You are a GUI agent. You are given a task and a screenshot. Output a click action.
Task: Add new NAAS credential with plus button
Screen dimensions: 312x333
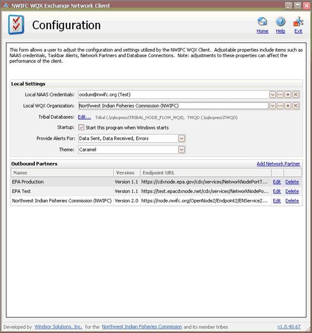point(288,95)
